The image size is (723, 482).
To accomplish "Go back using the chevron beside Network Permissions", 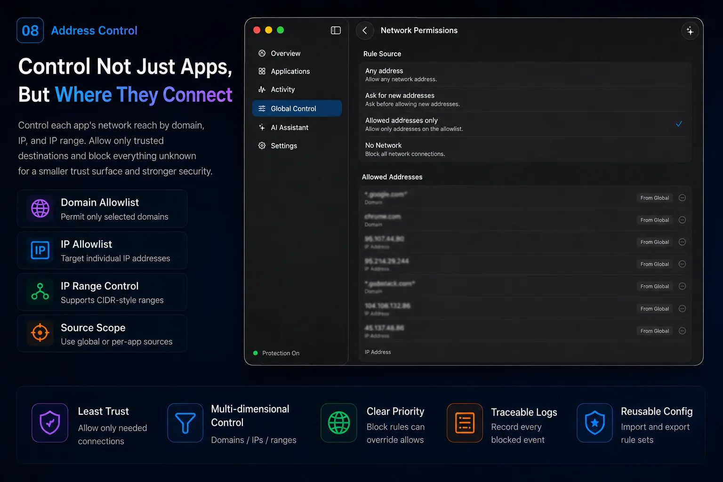I will click(365, 31).
